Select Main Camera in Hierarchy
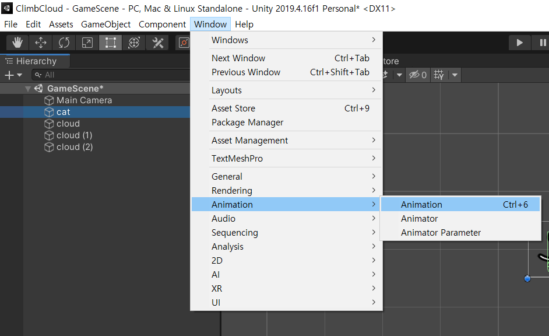 pos(84,100)
